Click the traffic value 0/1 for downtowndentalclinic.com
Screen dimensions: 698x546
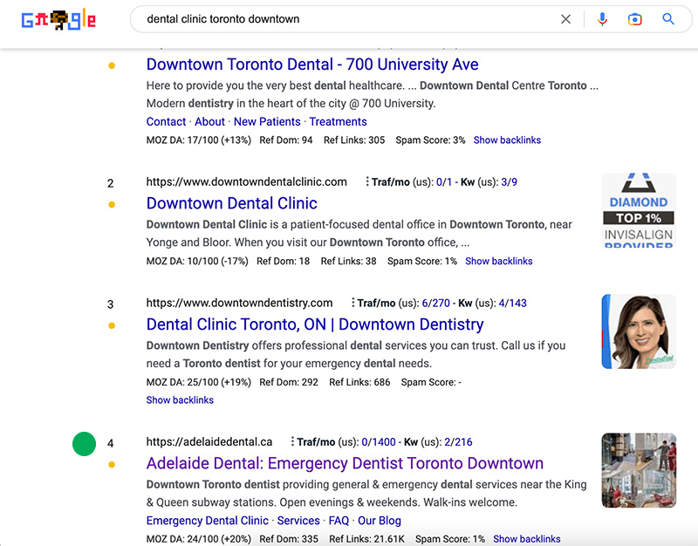click(x=444, y=182)
